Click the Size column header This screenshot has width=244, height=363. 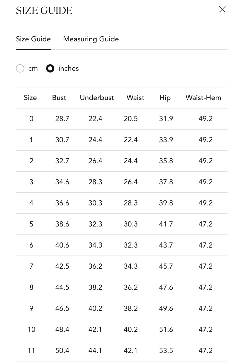tap(30, 98)
